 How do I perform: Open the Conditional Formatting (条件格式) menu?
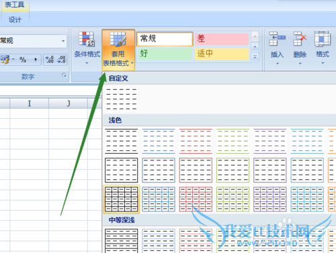[x=87, y=48]
